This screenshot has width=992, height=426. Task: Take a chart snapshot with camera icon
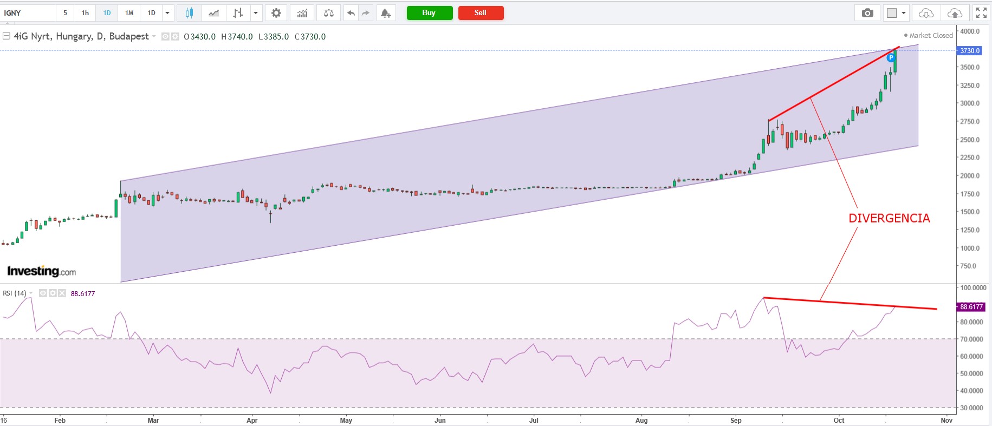click(867, 13)
